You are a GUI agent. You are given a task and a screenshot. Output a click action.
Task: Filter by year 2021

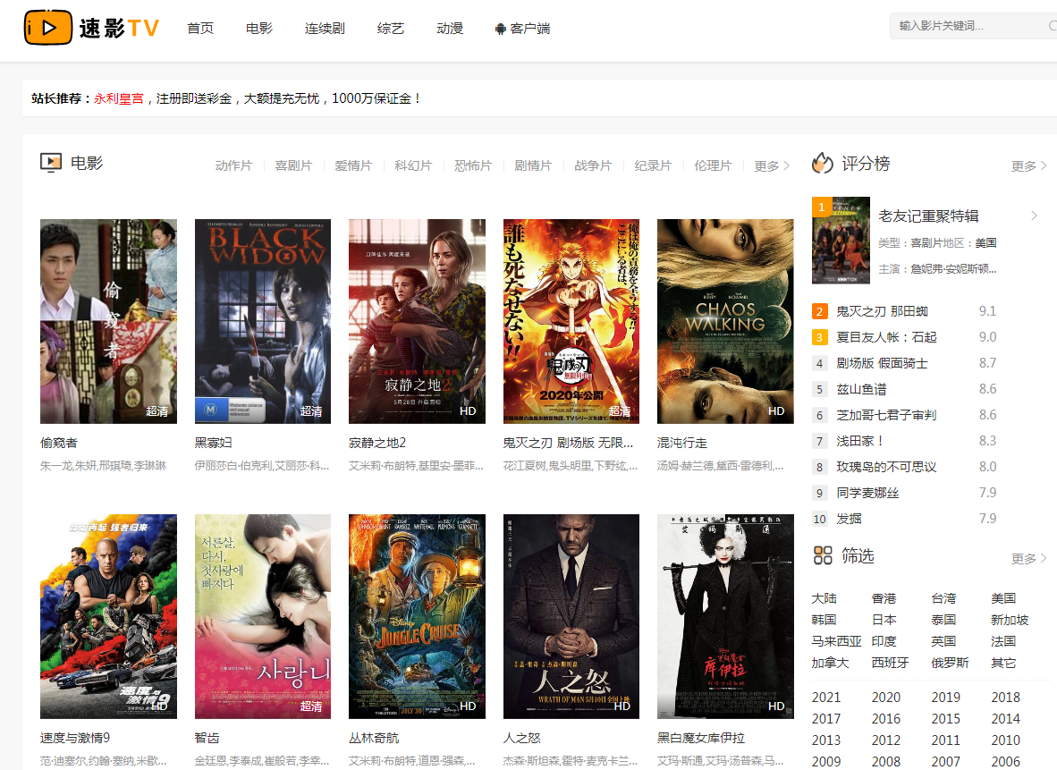coord(825,698)
